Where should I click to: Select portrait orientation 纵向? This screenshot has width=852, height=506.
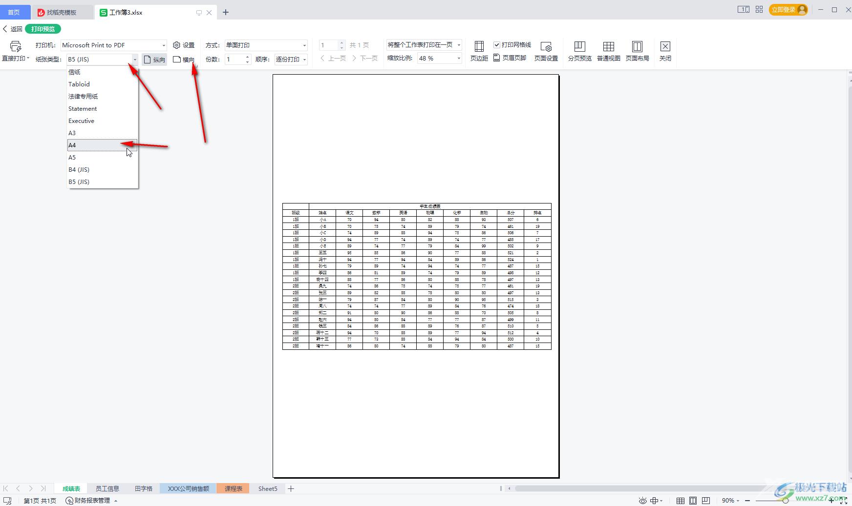(154, 60)
